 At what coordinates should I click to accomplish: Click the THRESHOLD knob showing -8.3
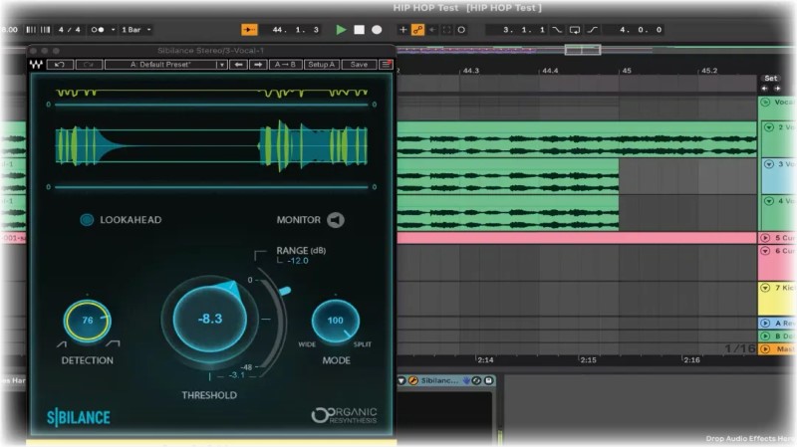click(210, 319)
